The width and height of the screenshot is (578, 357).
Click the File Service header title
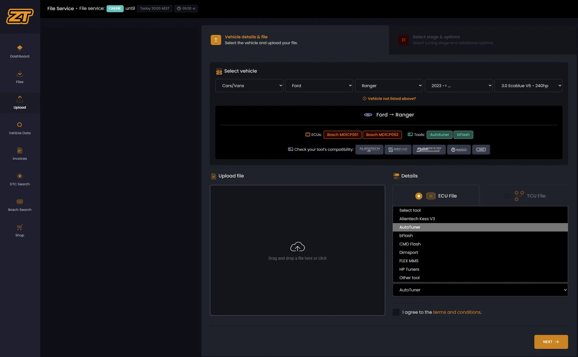[x=61, y=8]
